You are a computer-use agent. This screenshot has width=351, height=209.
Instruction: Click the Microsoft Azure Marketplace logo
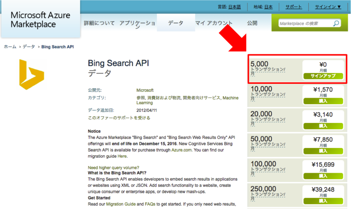tap(40, 20)
